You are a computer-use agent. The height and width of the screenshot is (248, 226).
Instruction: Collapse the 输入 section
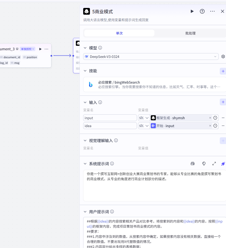85,103
